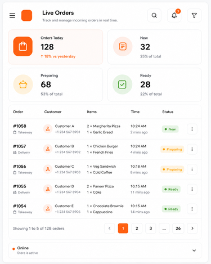Click Preparing status badge on #1057
The height and width of the screenshot is (264, 211).
pyautogui.click(x=172, y=149)
